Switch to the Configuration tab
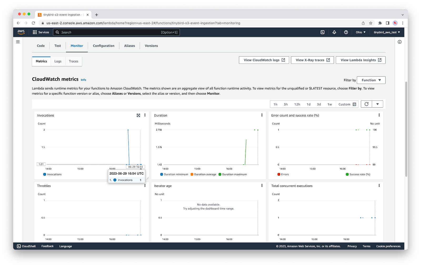Viewport: 421px width, 267px height. [x=103, y=46]
